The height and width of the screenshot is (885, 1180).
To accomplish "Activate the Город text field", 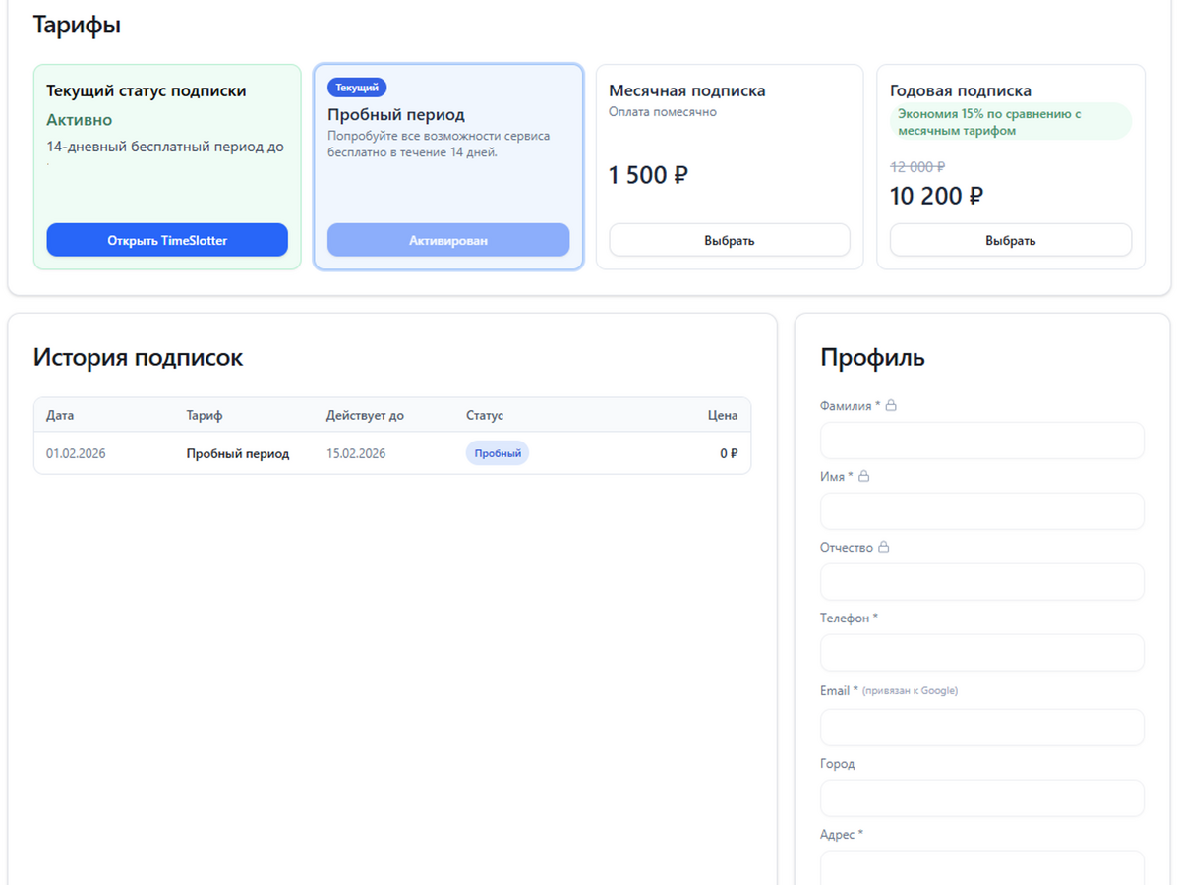I will pyautogui.click(x=981, y=798).
